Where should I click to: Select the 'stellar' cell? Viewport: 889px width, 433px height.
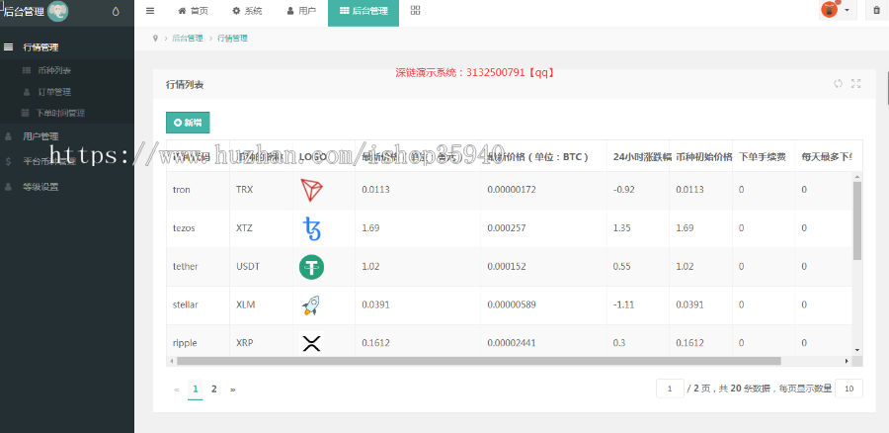199,304
